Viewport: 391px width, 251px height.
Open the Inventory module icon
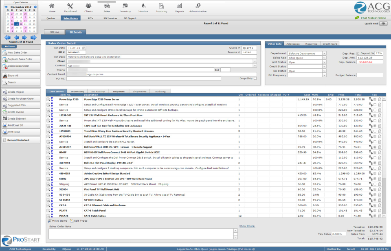(125, 6)
